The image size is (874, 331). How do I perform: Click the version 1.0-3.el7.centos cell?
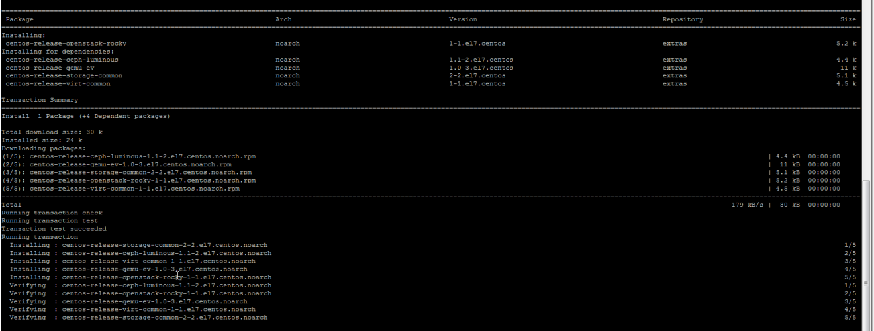click(x=481, y=68)
